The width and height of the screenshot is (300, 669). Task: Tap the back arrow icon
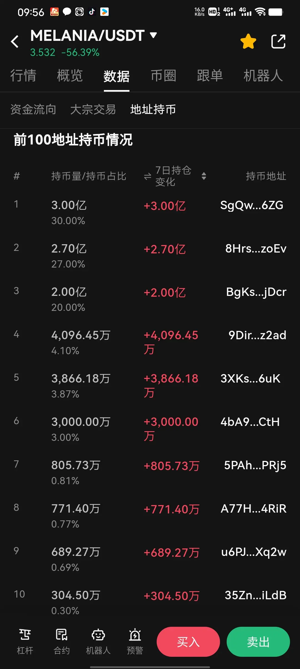click(15, 42)
